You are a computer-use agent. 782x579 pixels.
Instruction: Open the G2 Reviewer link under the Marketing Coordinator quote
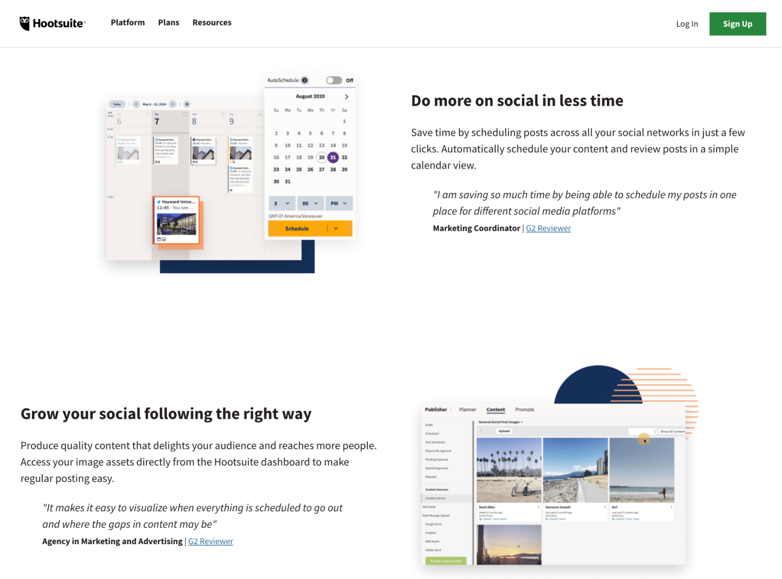pos(548,228)
